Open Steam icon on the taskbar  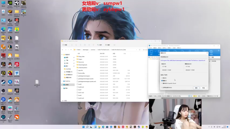pyautogui.click(x=139, y=127)
